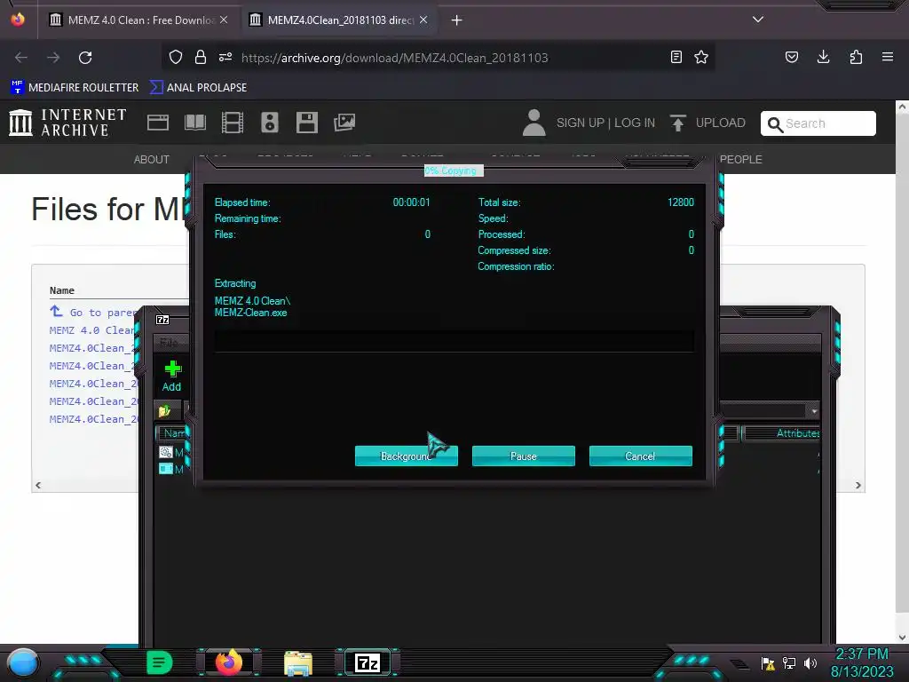
Task: Click the up-folder icon in 7-Zip
Action: pyautogui.click(x=164, y=410)
